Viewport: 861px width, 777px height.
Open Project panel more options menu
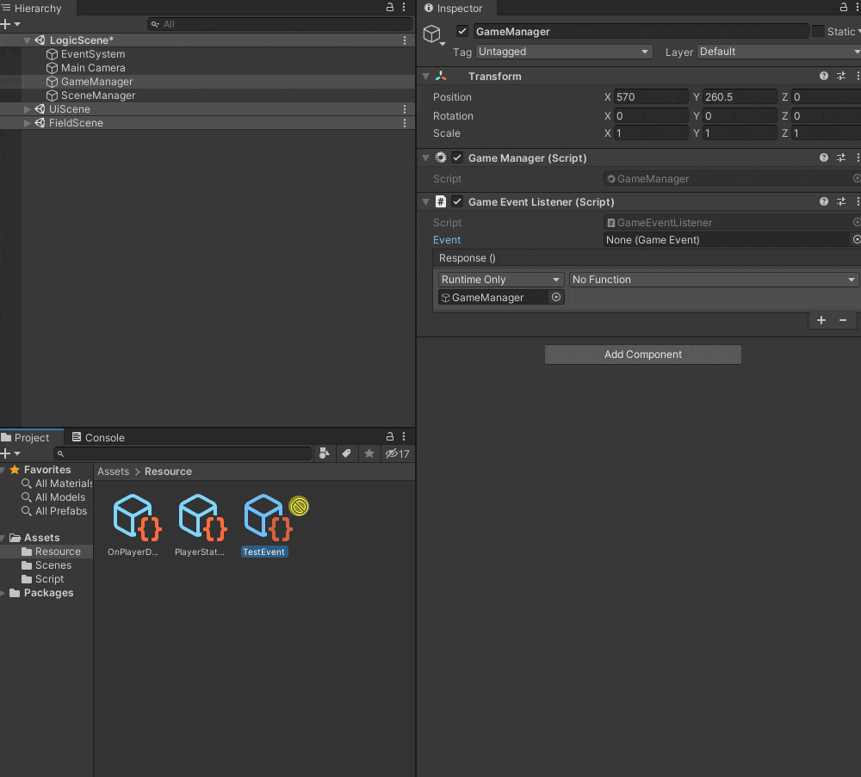click(x=404, y=437)
